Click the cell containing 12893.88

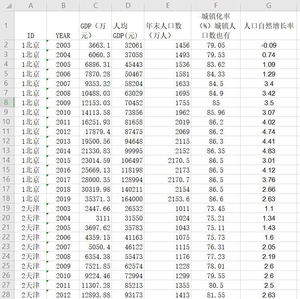coord(95,295)
